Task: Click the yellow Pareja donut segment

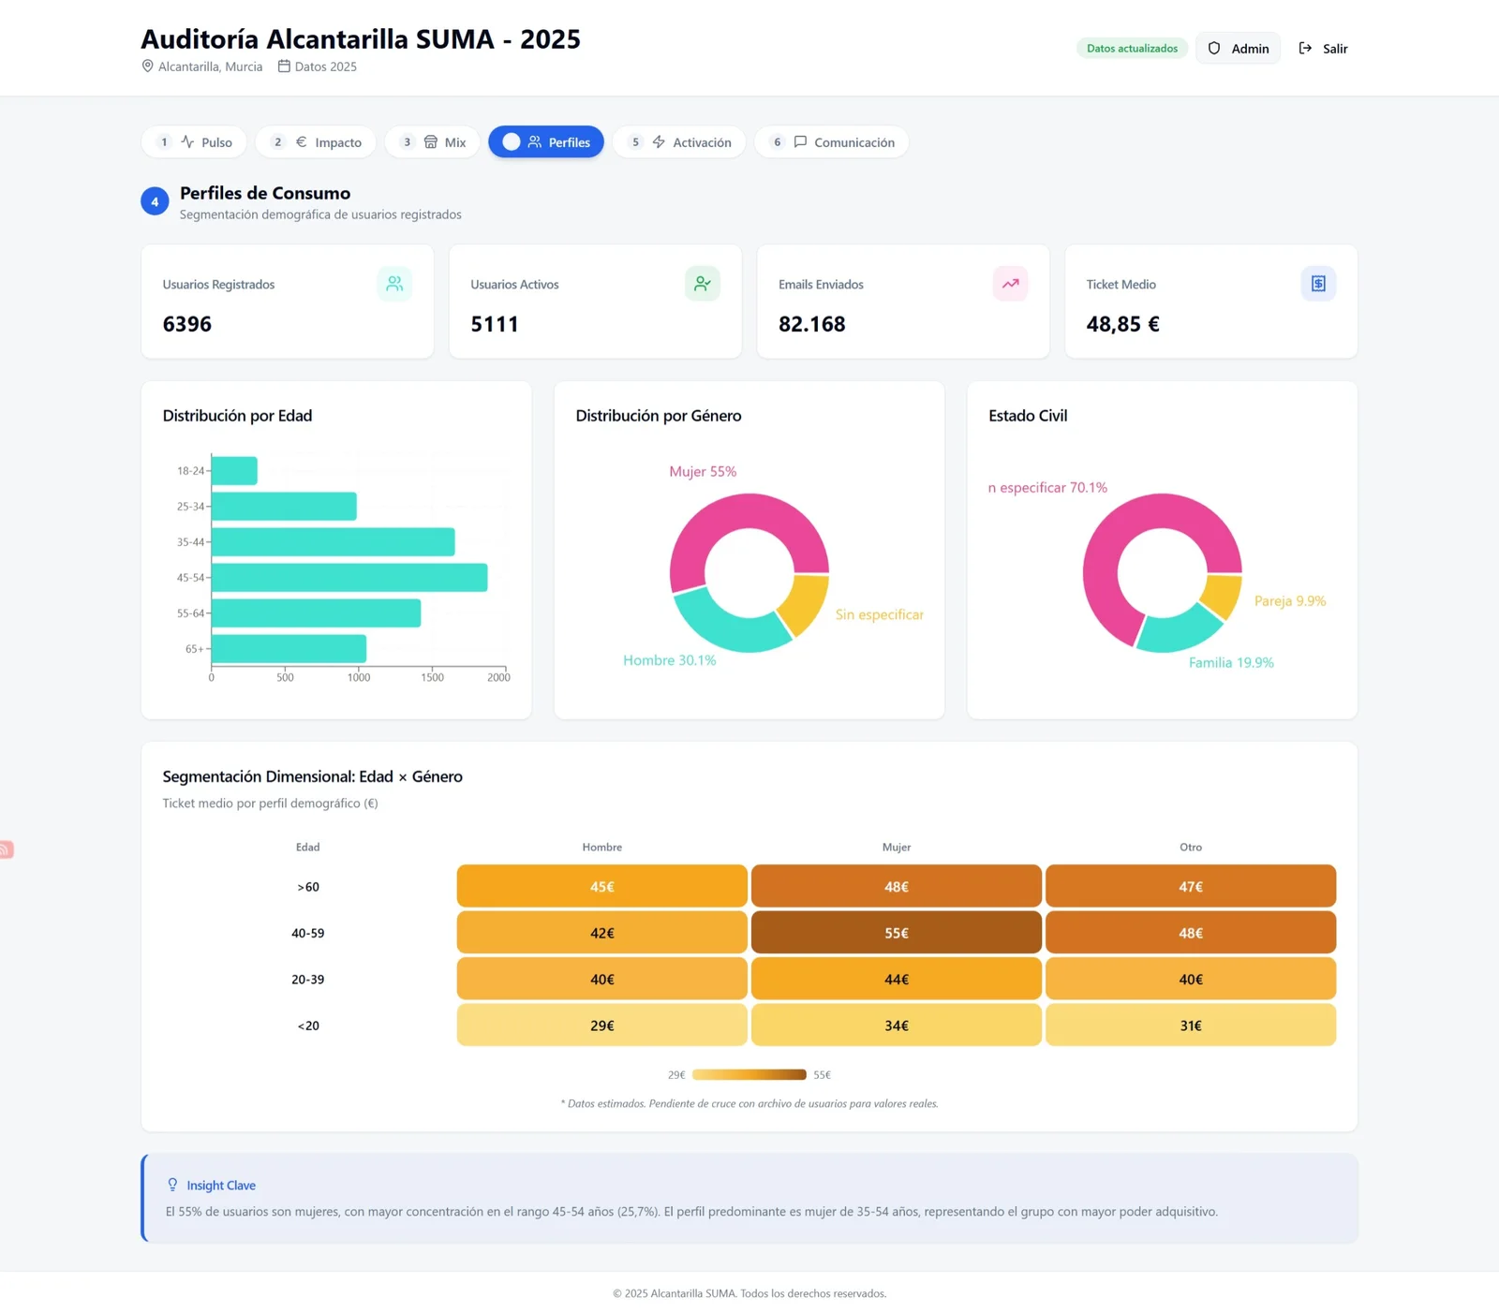Action: (1222, 596)
